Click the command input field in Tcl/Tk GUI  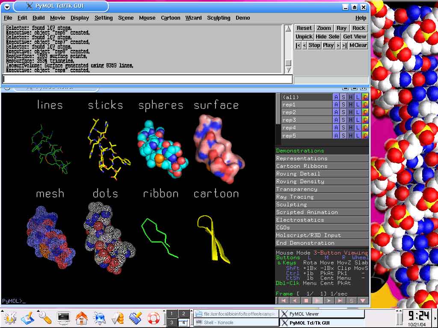pos(148,79)
